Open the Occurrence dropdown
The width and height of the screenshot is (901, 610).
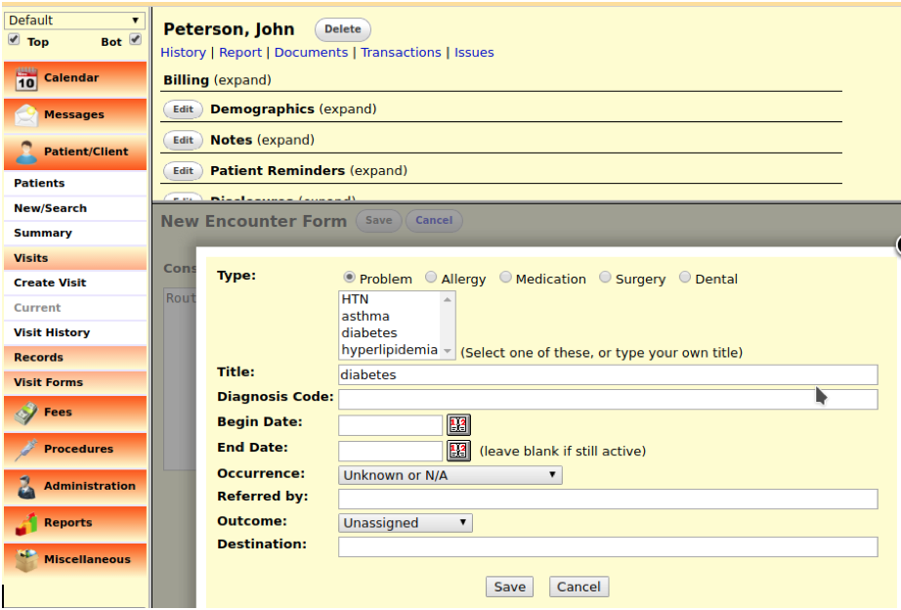point(450,475)
